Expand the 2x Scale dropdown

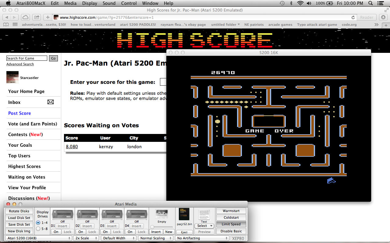pyautogui.click(x=86, y=238)
